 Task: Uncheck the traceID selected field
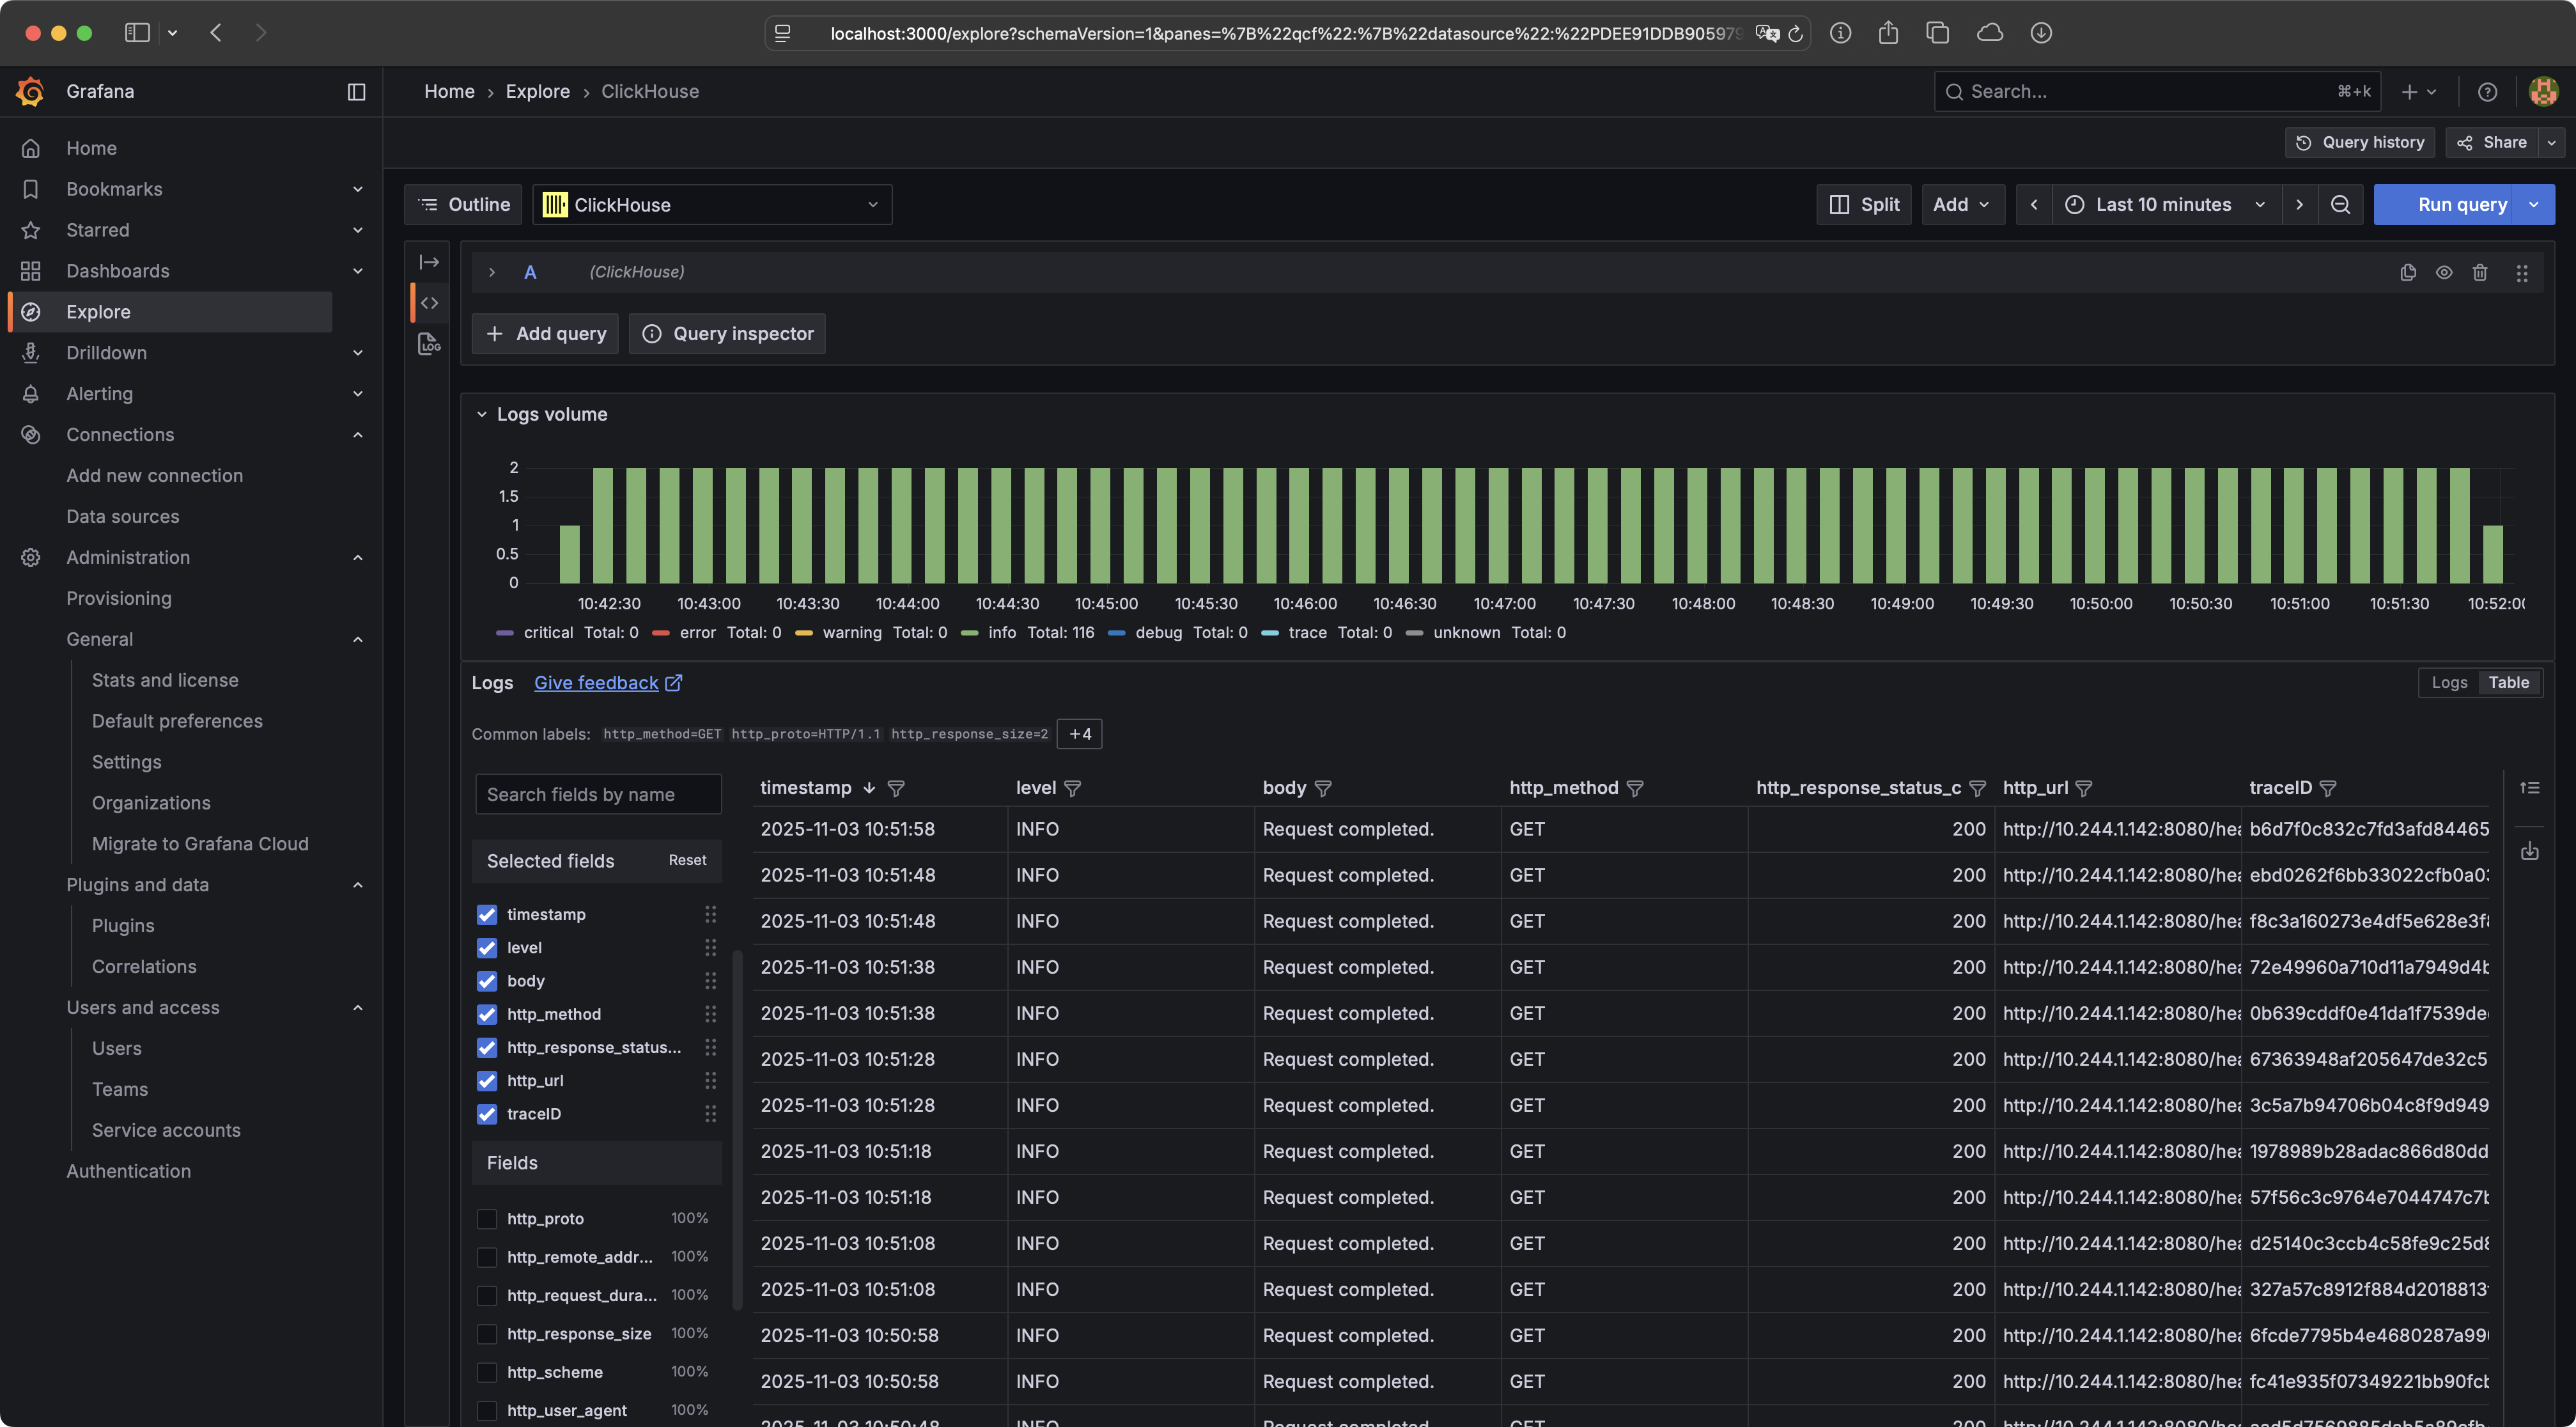(x=487, y=1114)
